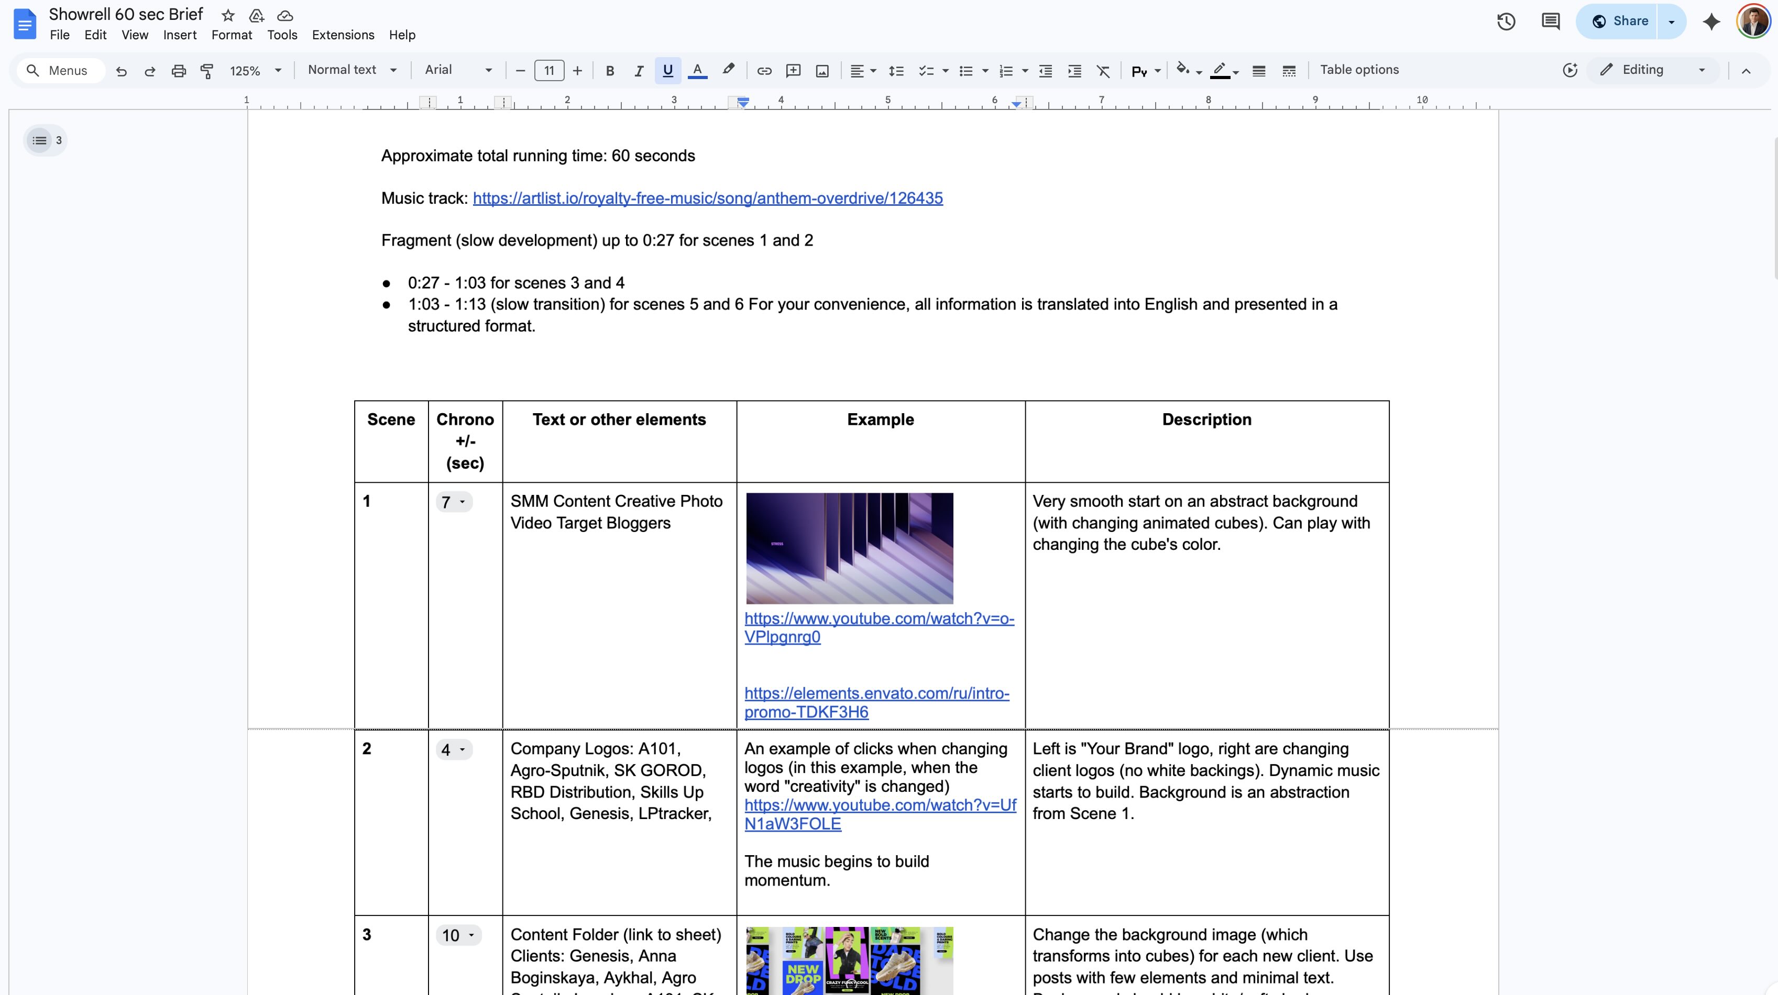The width and height of the screenshot is (1778, 995).
Task: Turn off underline formatting
Action: pos(667,70)
